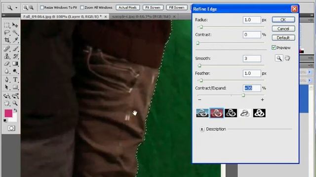Screen dimensions: 316x177
Task: Select the Eyedropper tool
Action: pos(15,40)
